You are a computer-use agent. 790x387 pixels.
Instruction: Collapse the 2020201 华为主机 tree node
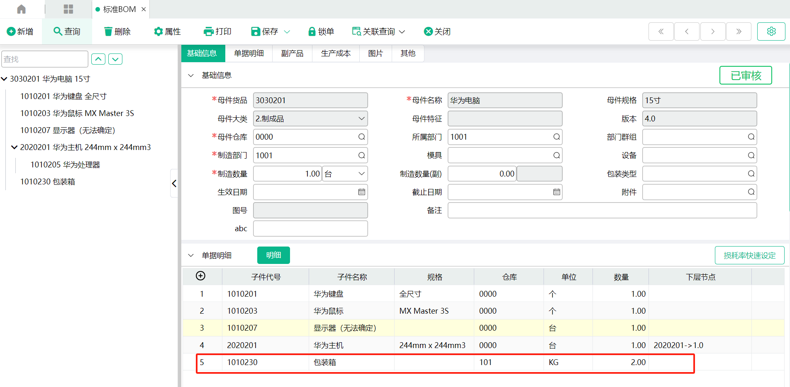click(14, 148)
